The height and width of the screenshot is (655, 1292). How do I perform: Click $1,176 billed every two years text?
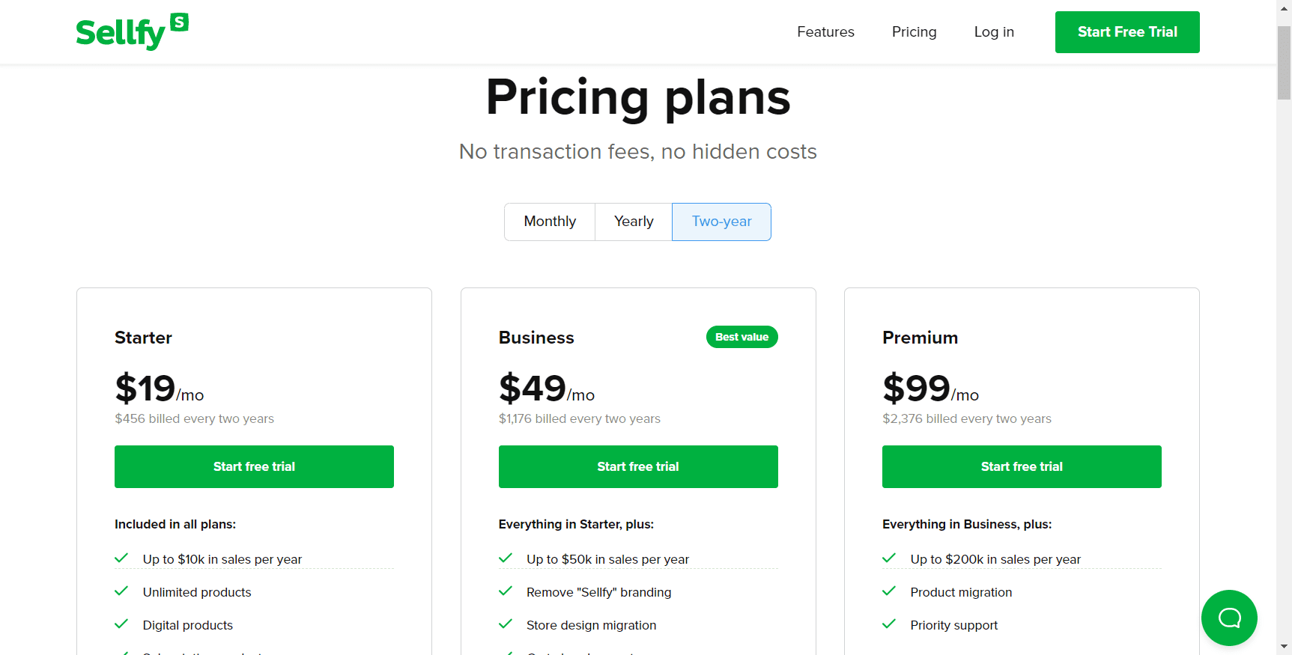pos(580,418)
